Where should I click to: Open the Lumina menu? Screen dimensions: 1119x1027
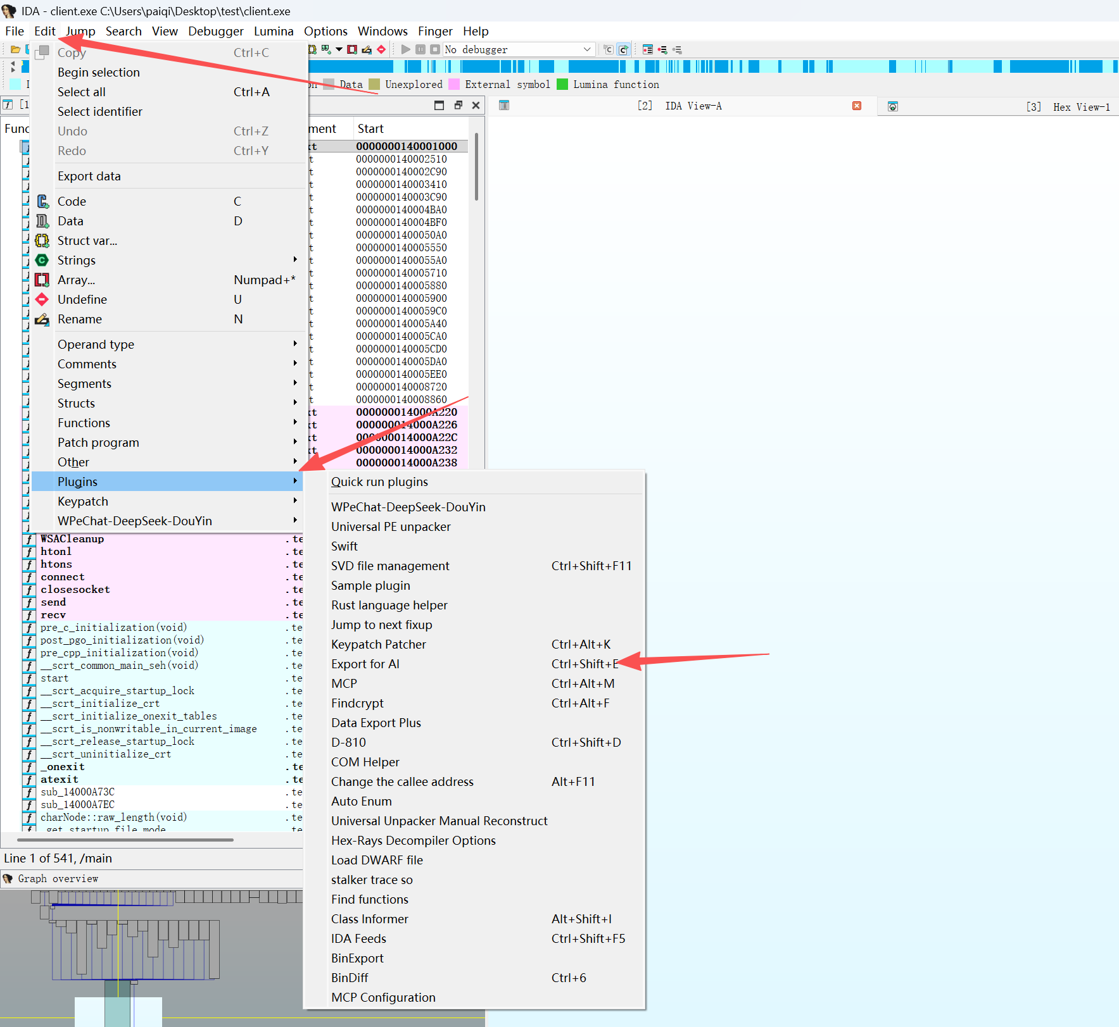point(274,31)
